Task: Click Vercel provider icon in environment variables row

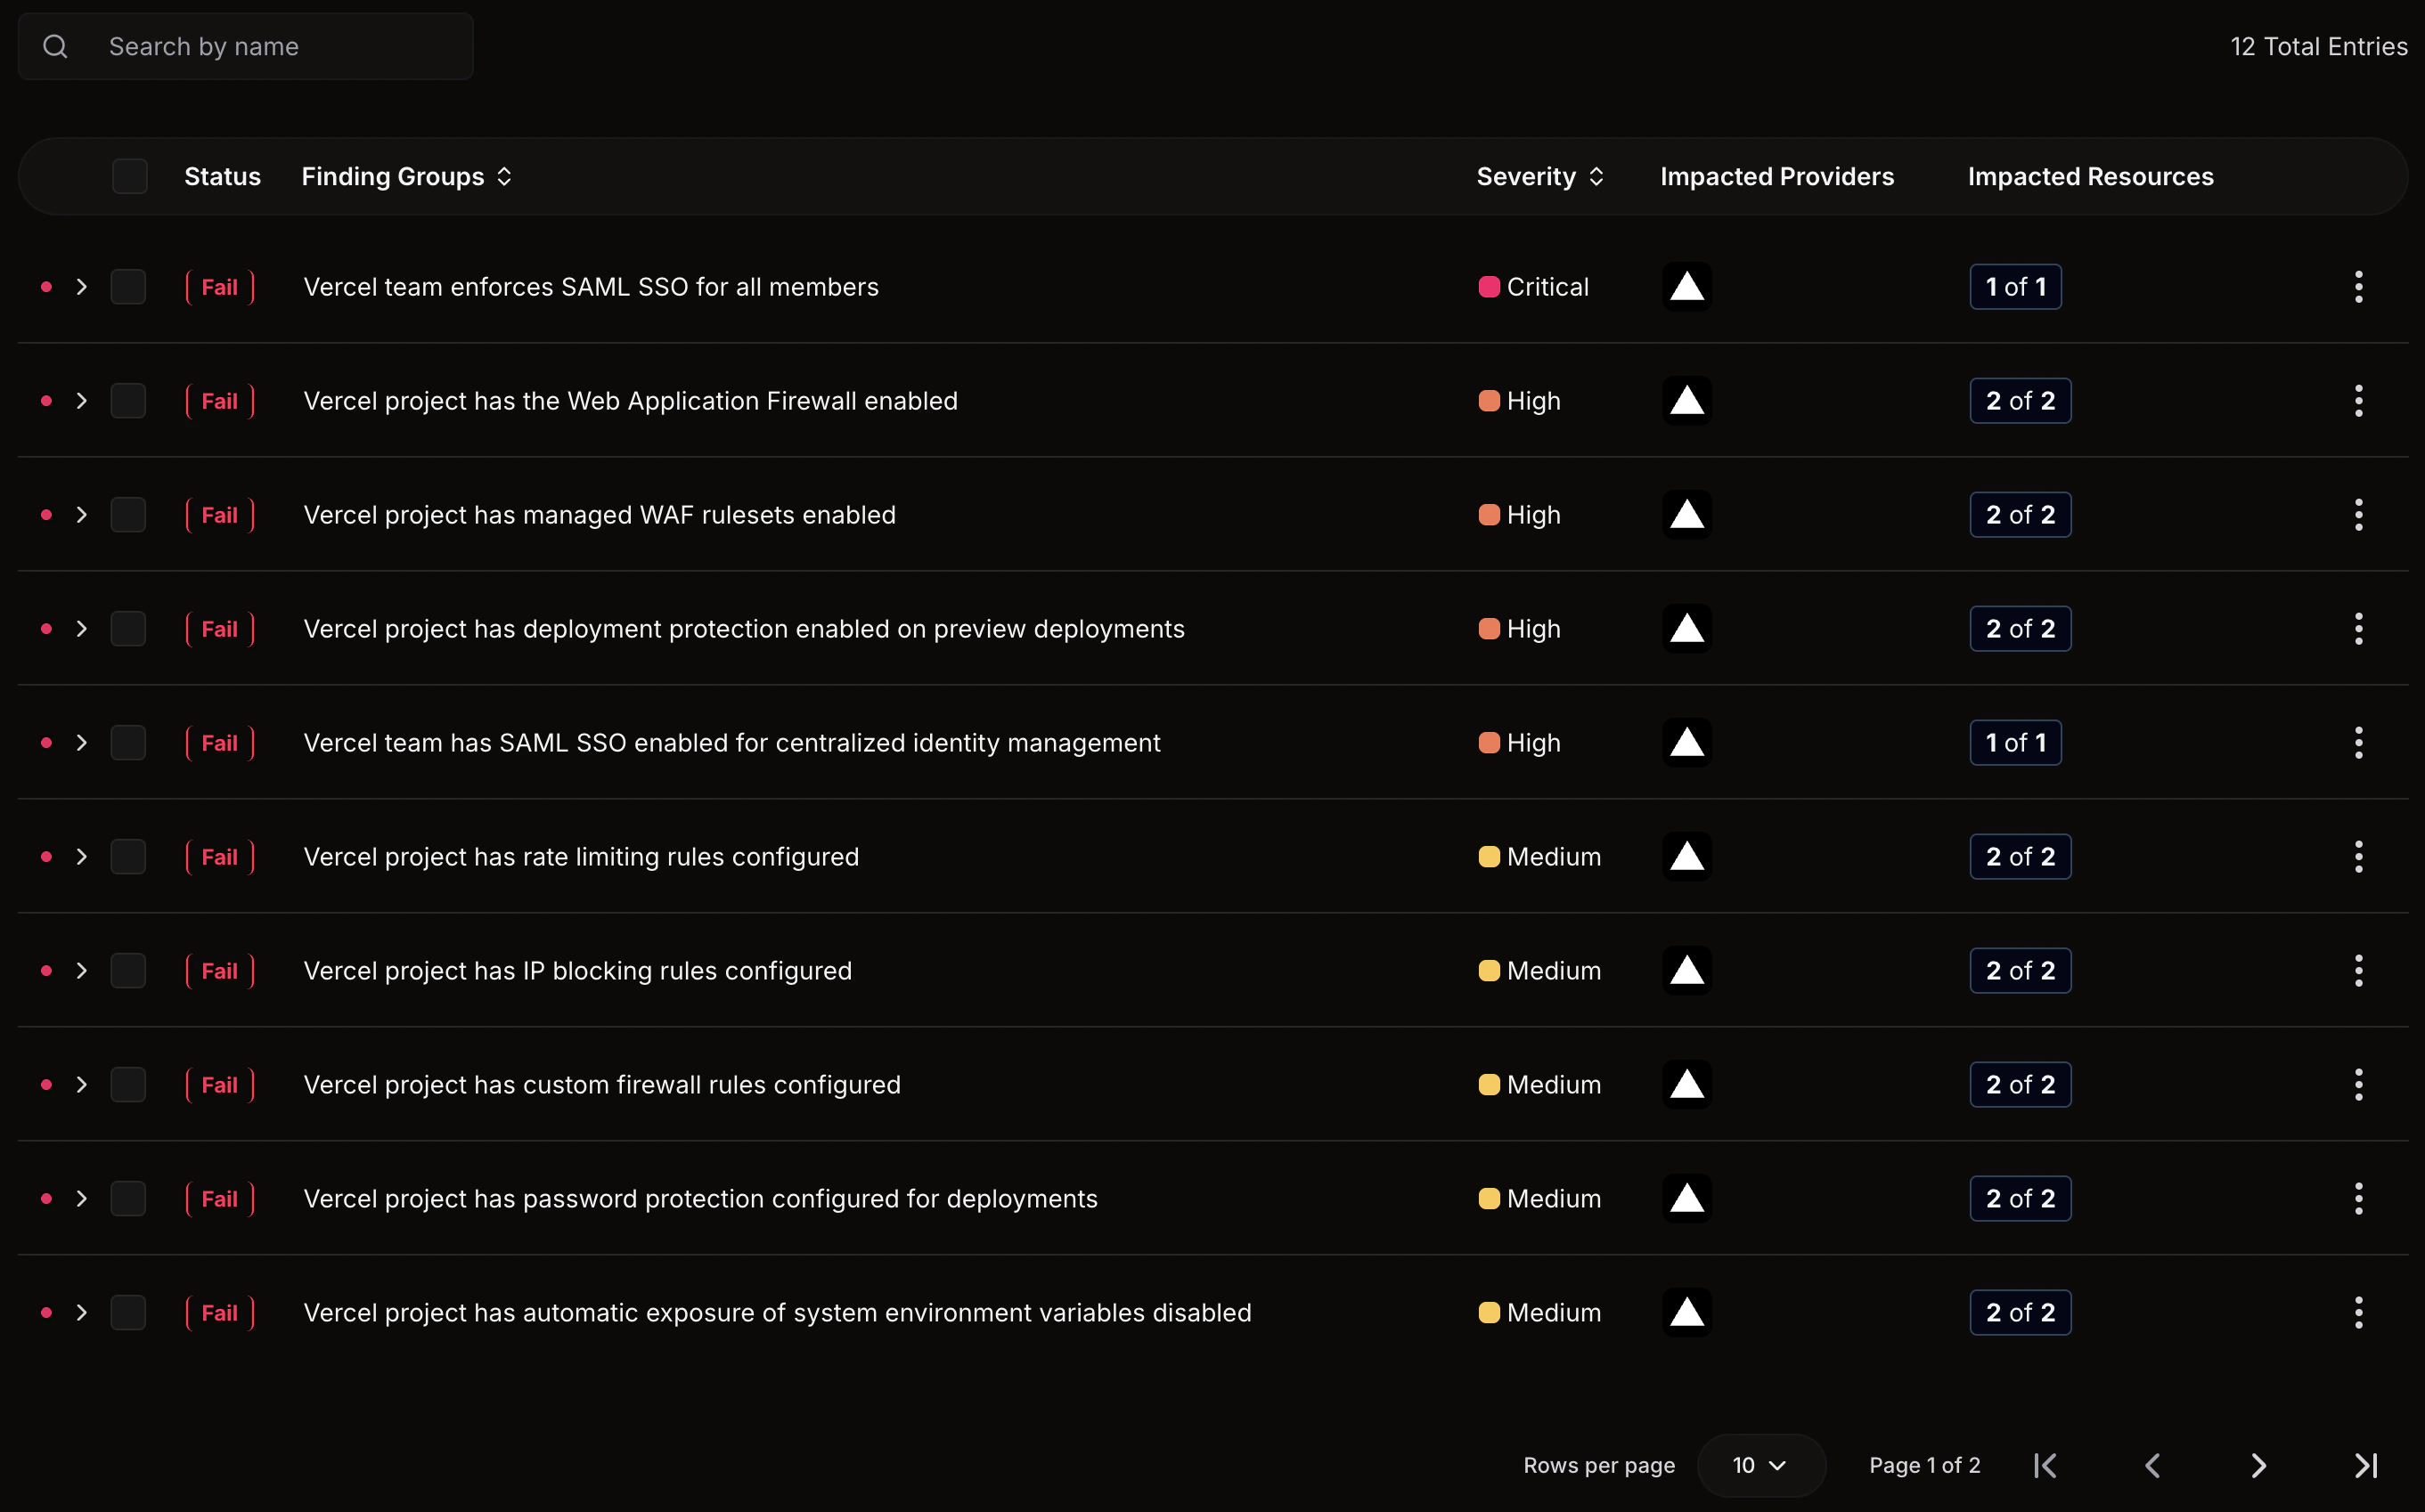Action: (1686, 1313)
